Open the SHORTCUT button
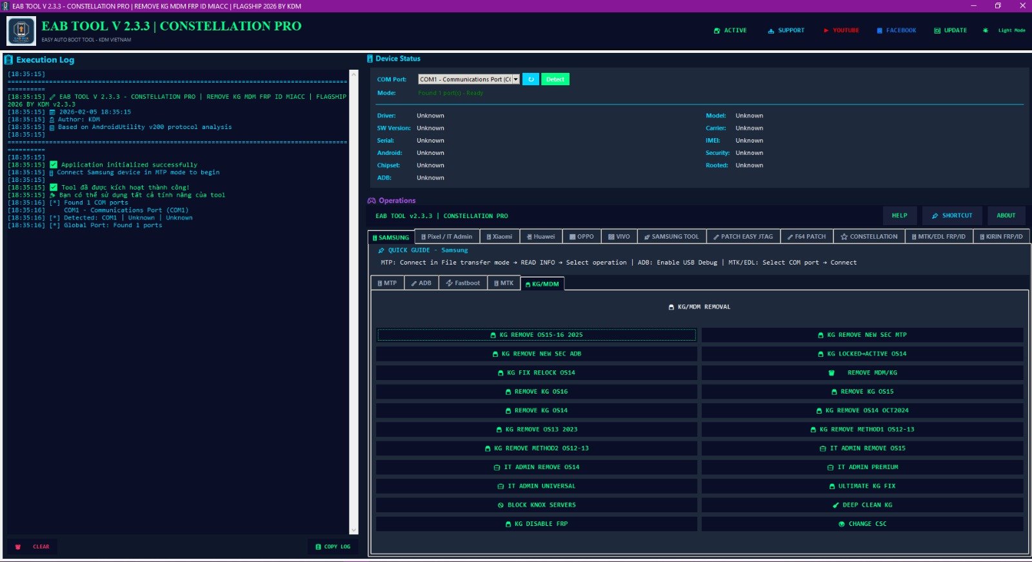This screenshot has width=1032, height=562. [x=952, y=216]
